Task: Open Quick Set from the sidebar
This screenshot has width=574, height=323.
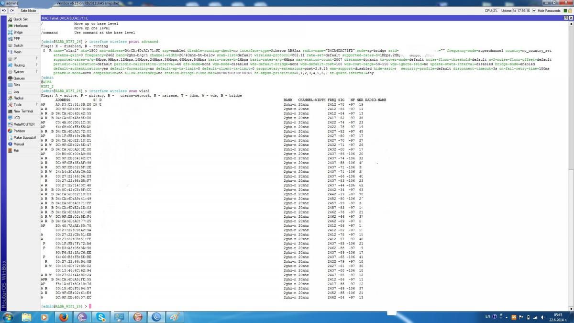Action: pos(20,19)
